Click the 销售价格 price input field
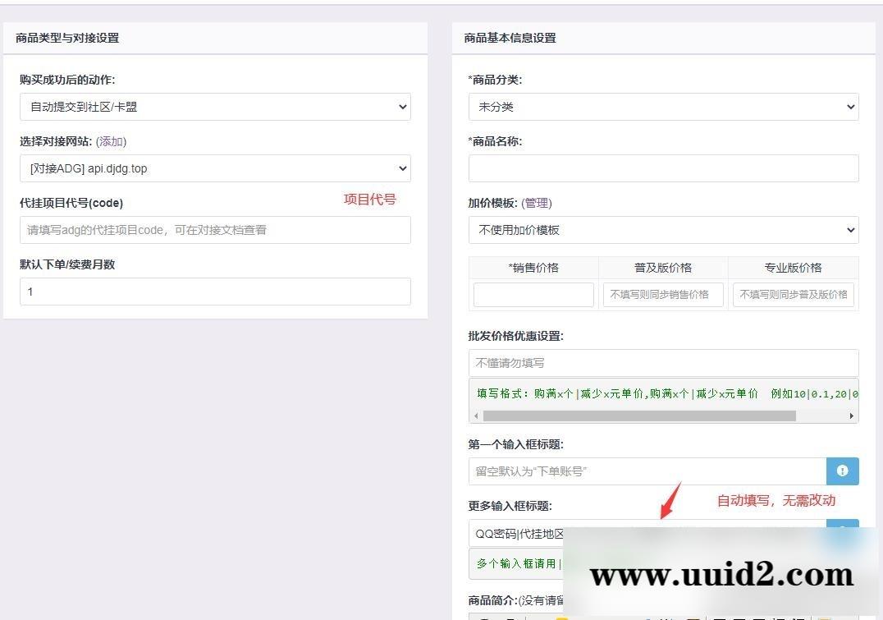This screenshot has height=620, width=883. click(x=533, y=294)
